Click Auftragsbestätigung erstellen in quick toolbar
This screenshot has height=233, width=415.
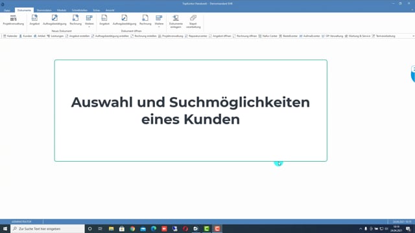[110, 36]
